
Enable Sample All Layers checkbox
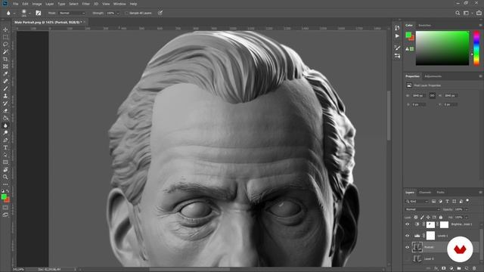(x=126, y=14)
